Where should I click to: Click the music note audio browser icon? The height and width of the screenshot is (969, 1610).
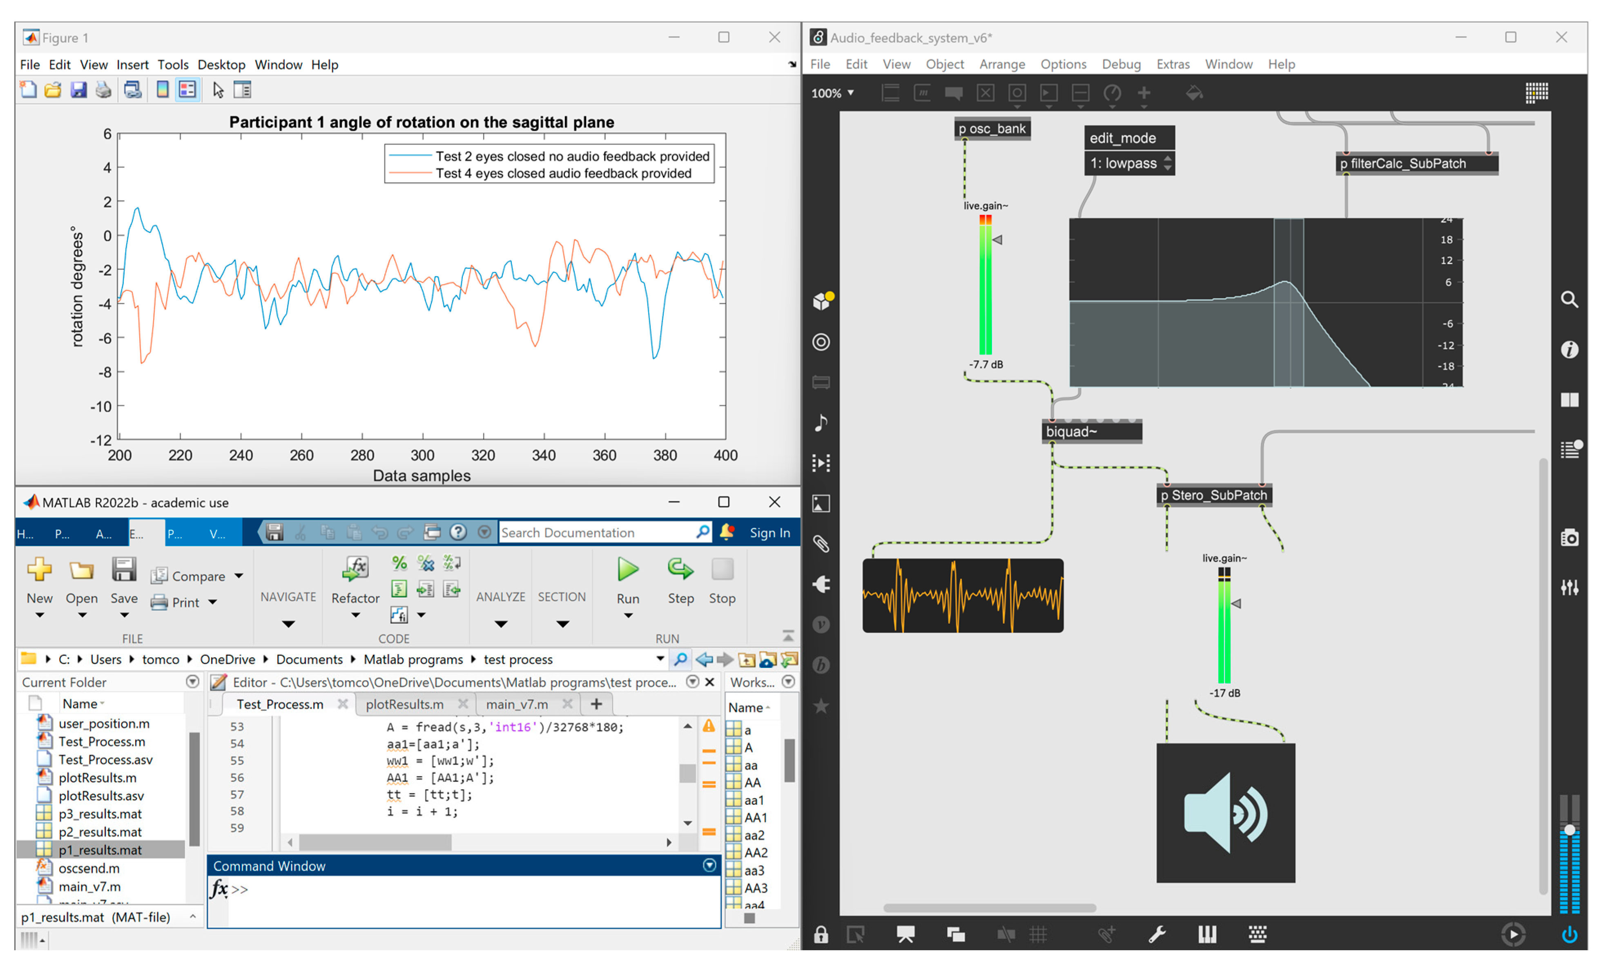click(x=821, y=422)
